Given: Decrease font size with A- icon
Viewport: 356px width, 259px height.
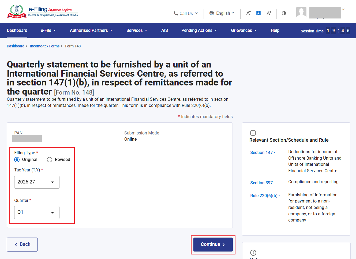Looking at the screenshot, I should pos(248,13).
